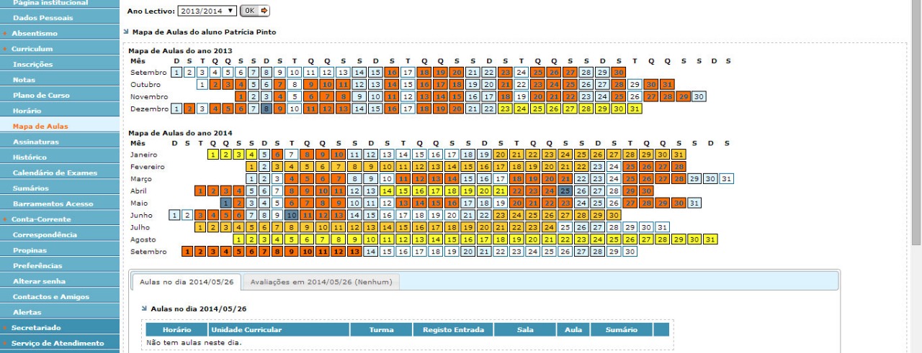The width and height of the screenshot is (922, 353).
Task: Go to the Horário sidebar link
Action: coord(27,111)
